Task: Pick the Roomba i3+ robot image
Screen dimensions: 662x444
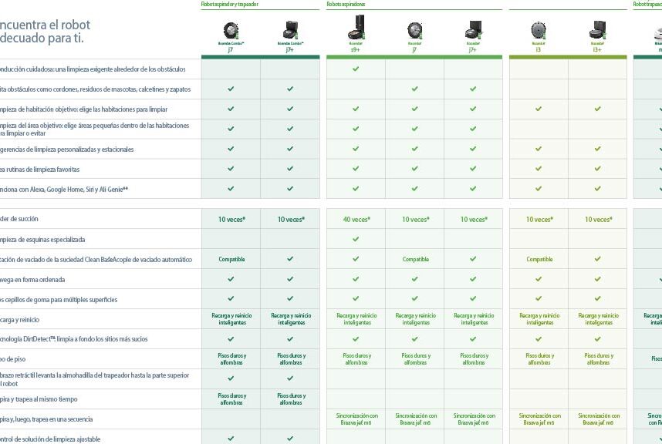Action: coord(597,30)
